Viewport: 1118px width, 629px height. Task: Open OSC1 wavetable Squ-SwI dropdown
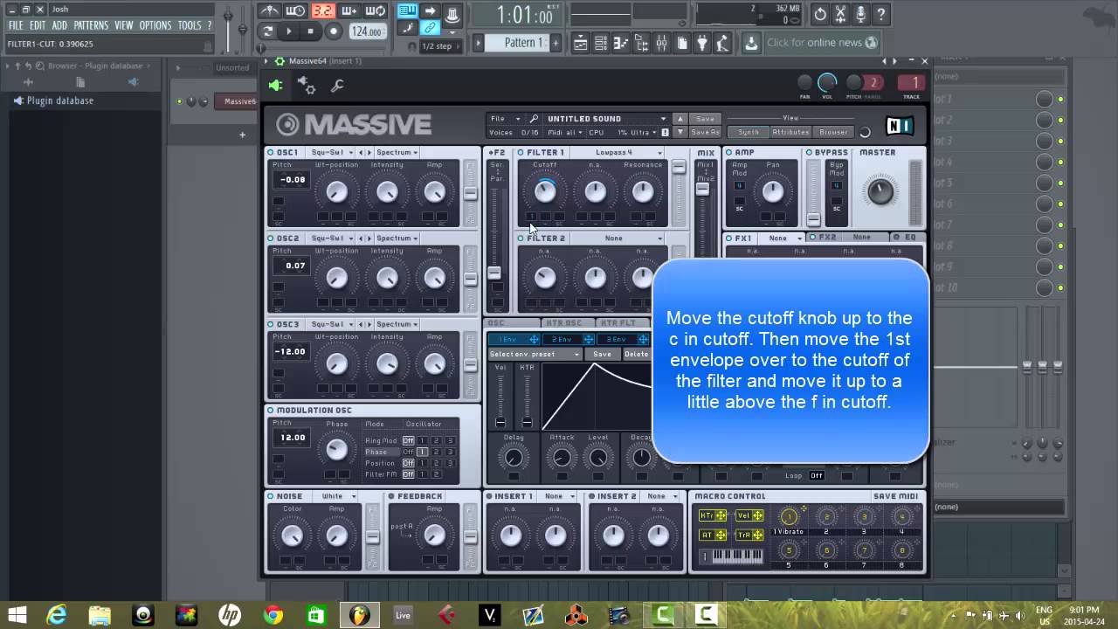coord(330,152)
